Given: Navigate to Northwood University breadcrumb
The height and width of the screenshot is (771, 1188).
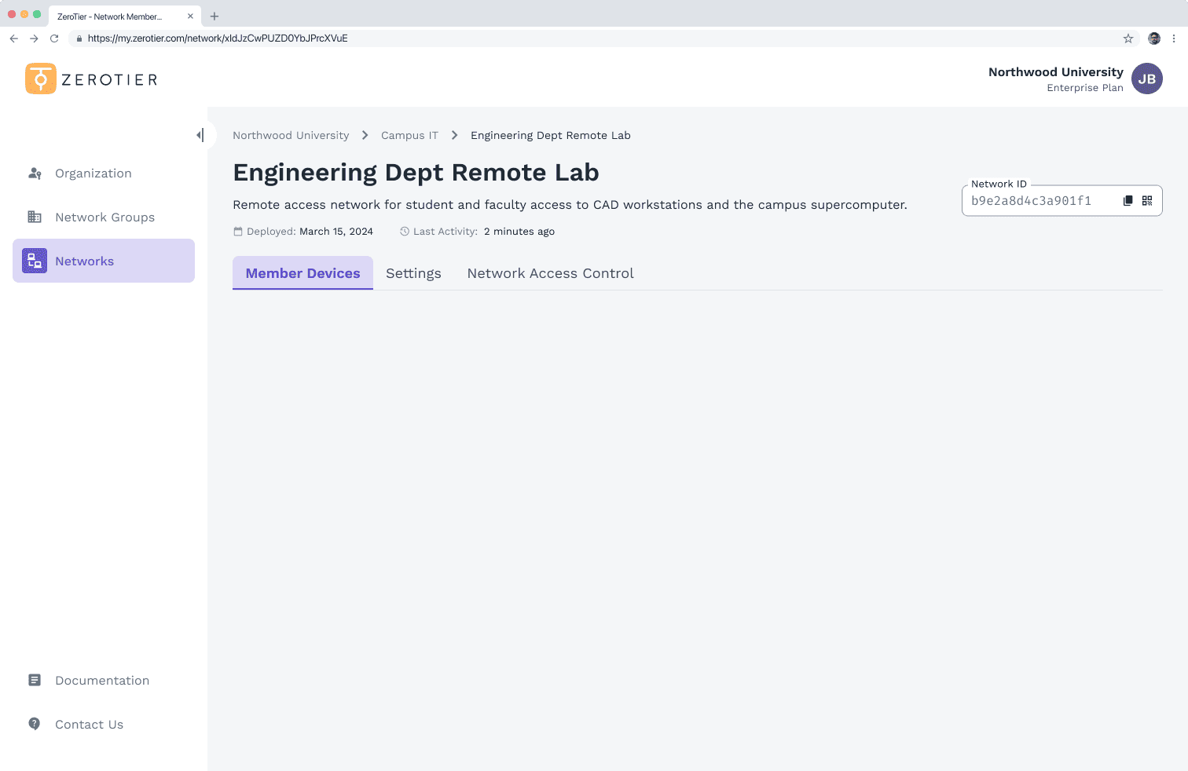Looking at the screenshot, I should tap(291, 136).
